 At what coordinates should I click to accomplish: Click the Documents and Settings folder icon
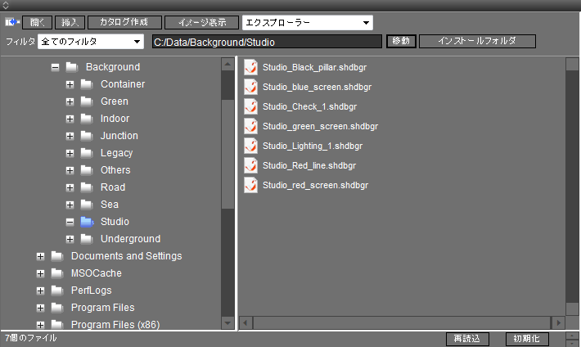coord(57,256)
